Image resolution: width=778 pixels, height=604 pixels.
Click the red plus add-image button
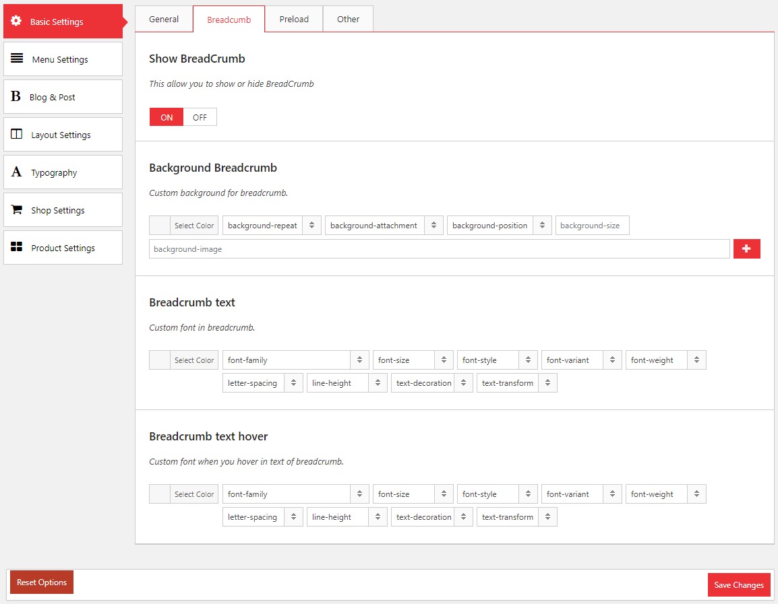click(746, 248)
